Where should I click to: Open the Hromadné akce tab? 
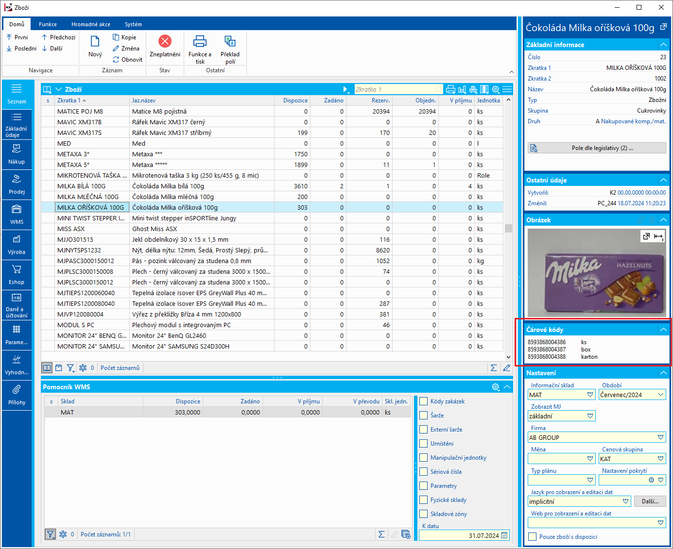click(x=90, y=24)
